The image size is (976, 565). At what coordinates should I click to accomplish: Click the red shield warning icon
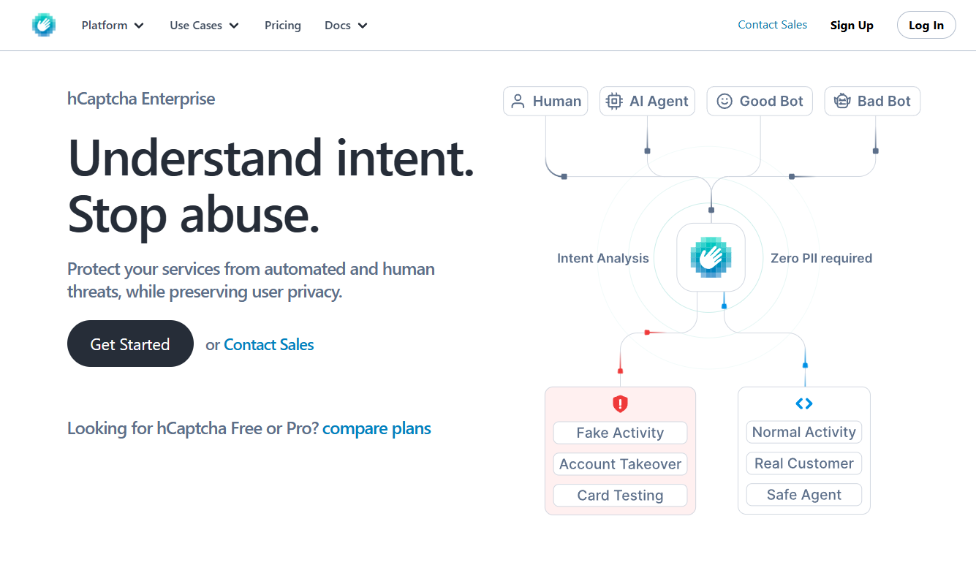[x=620, y=403]
